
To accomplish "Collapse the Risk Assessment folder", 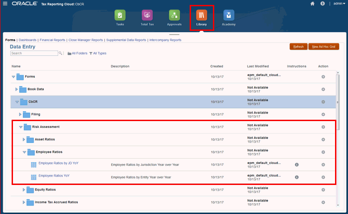I will point(21,127).
